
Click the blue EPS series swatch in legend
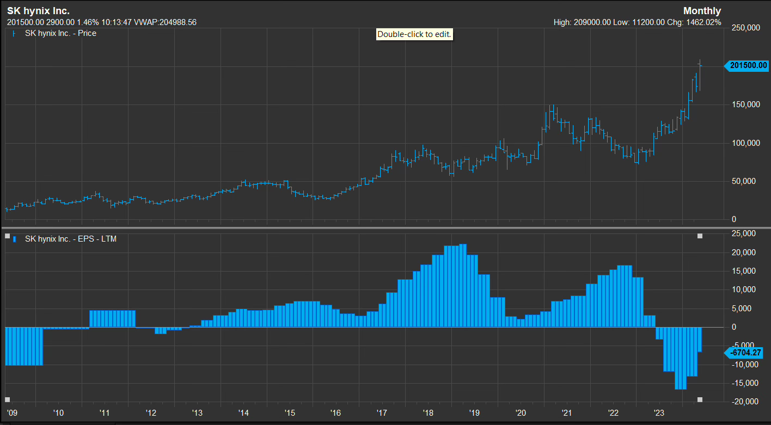pos(15,239)
